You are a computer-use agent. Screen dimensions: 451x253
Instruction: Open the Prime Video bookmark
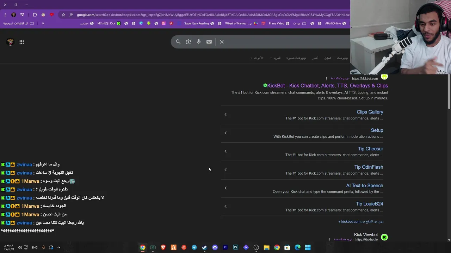tap(279, 24)
